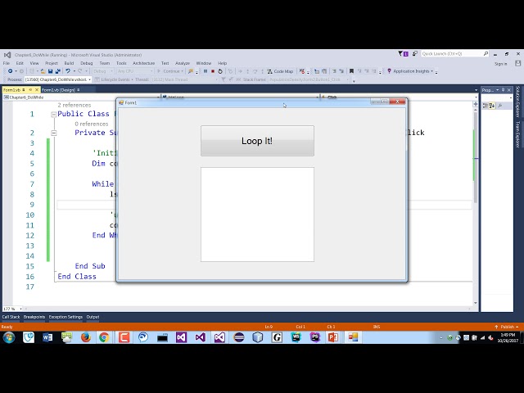Click the Undo arrow icon
Screen dimensions: 524x393
coord(68,71)
